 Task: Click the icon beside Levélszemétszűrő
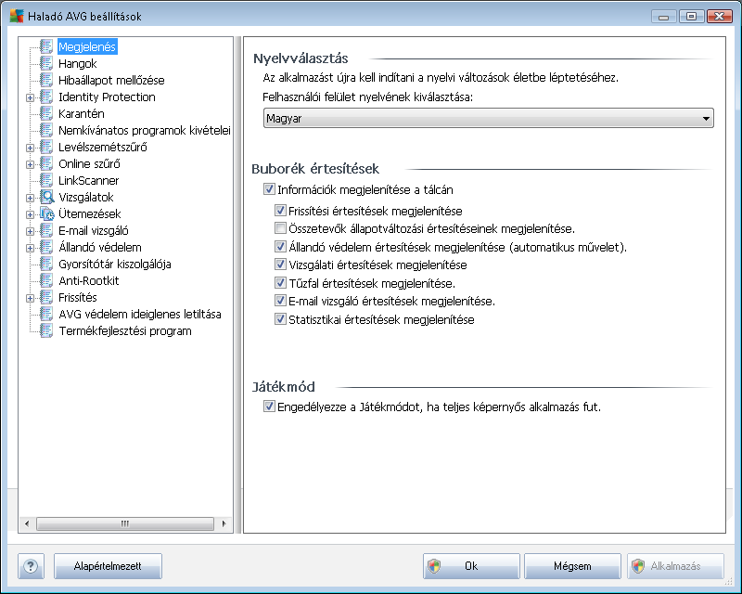46,147
